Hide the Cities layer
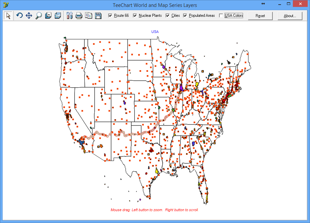 168,15
